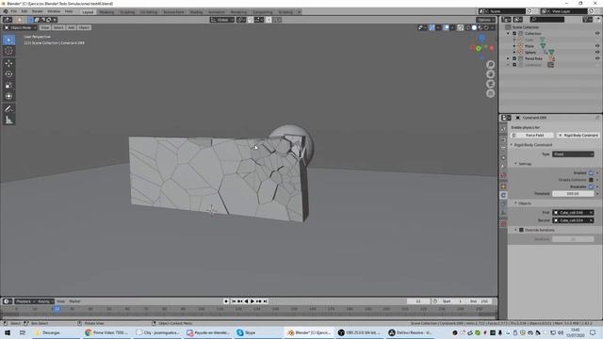The height and width of the screenshot is (339, 603).
Task: Select the Rotate tool
Action: [x=8, y=74]
